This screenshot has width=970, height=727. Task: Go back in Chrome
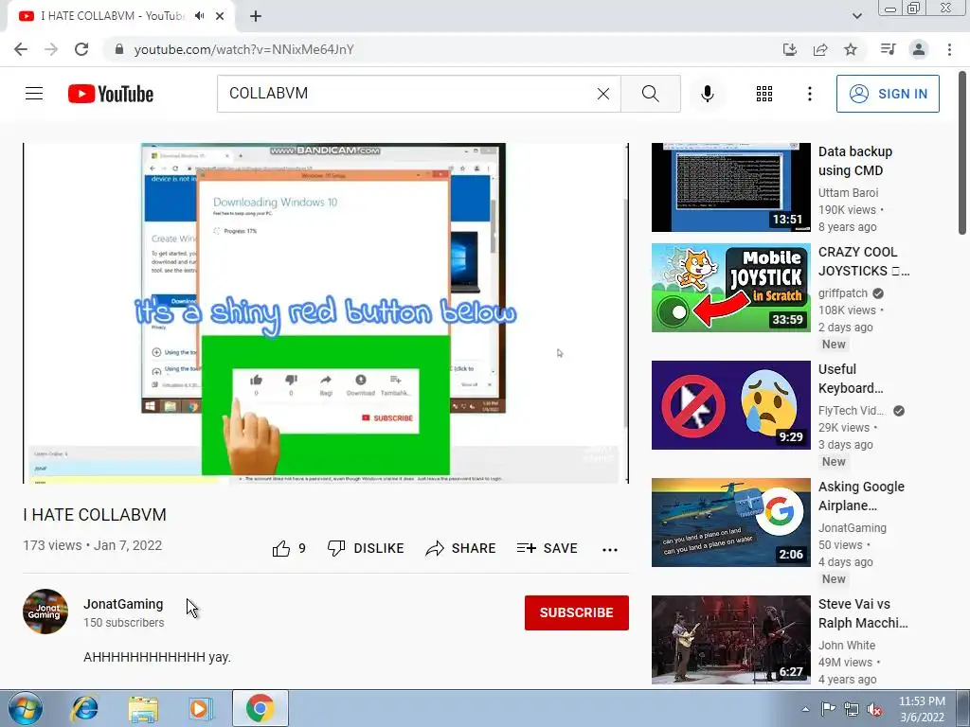tap(21, 49)
